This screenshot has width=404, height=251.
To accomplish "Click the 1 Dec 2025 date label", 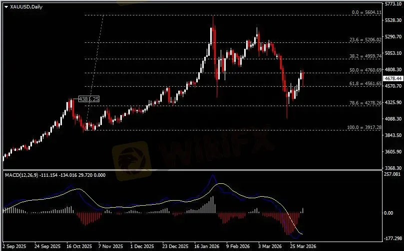I will [142, 247].
